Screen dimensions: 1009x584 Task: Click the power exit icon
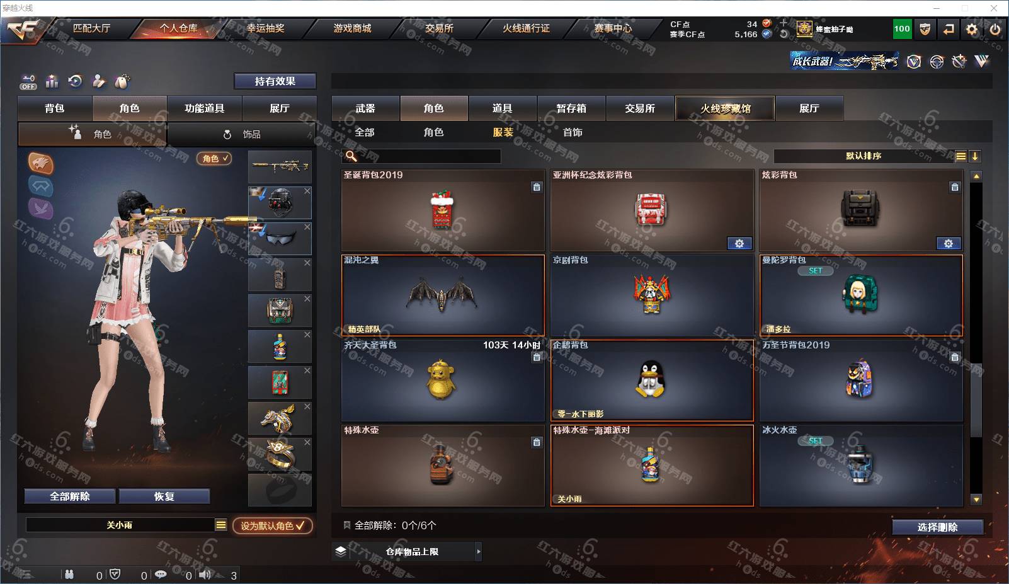click(x=995, y=29)
